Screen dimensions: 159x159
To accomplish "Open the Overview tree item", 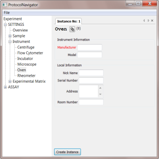I will (20, 30).
